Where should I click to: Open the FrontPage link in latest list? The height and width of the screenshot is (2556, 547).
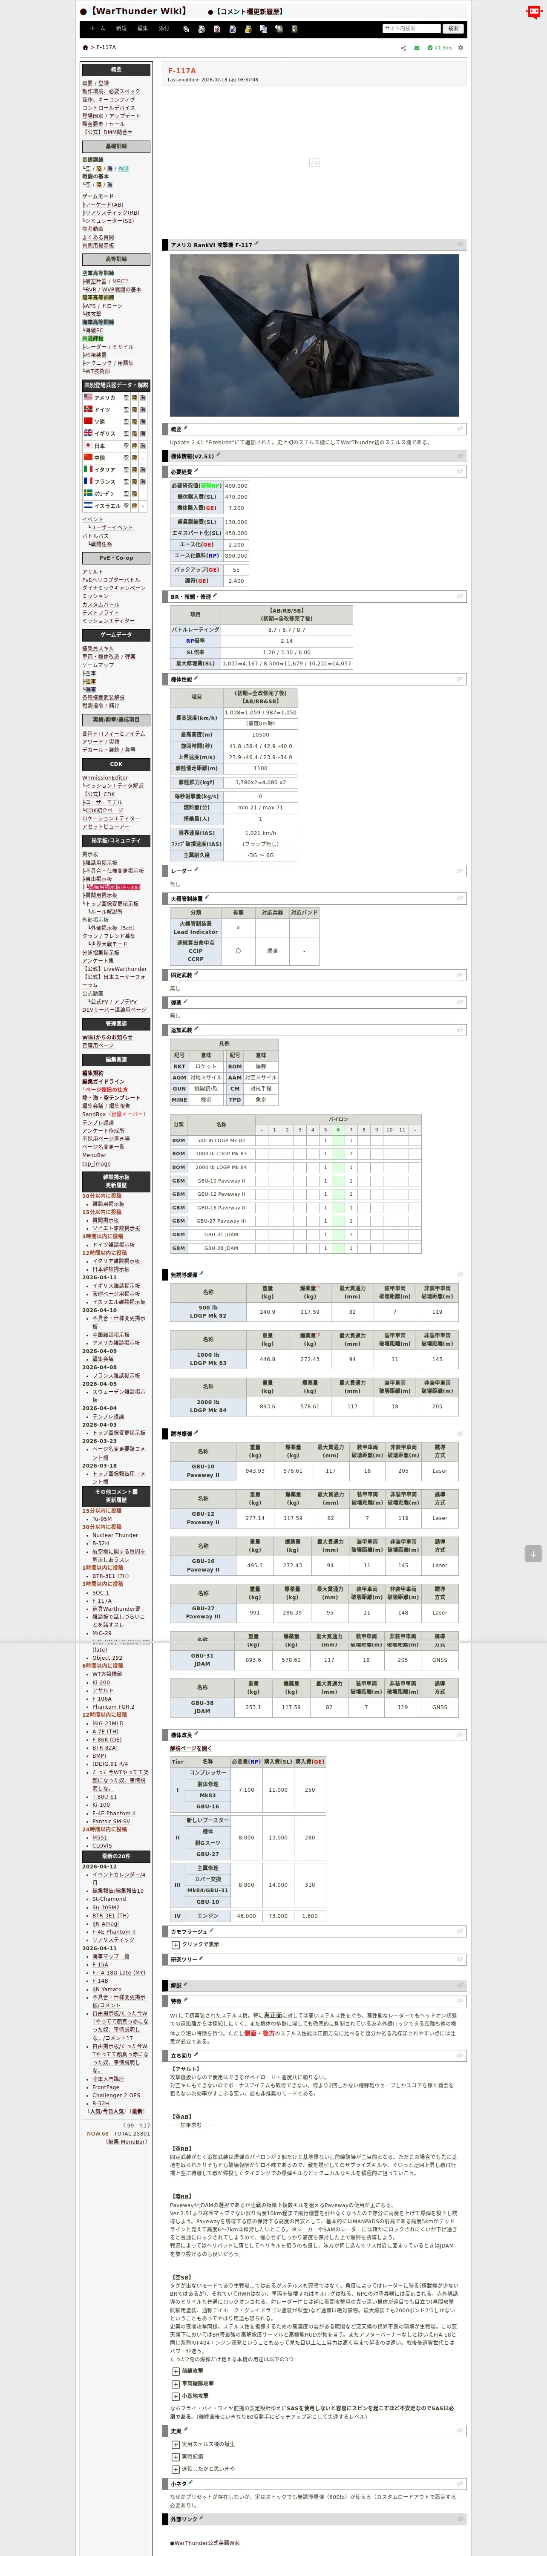click(x=105, y=2088)
